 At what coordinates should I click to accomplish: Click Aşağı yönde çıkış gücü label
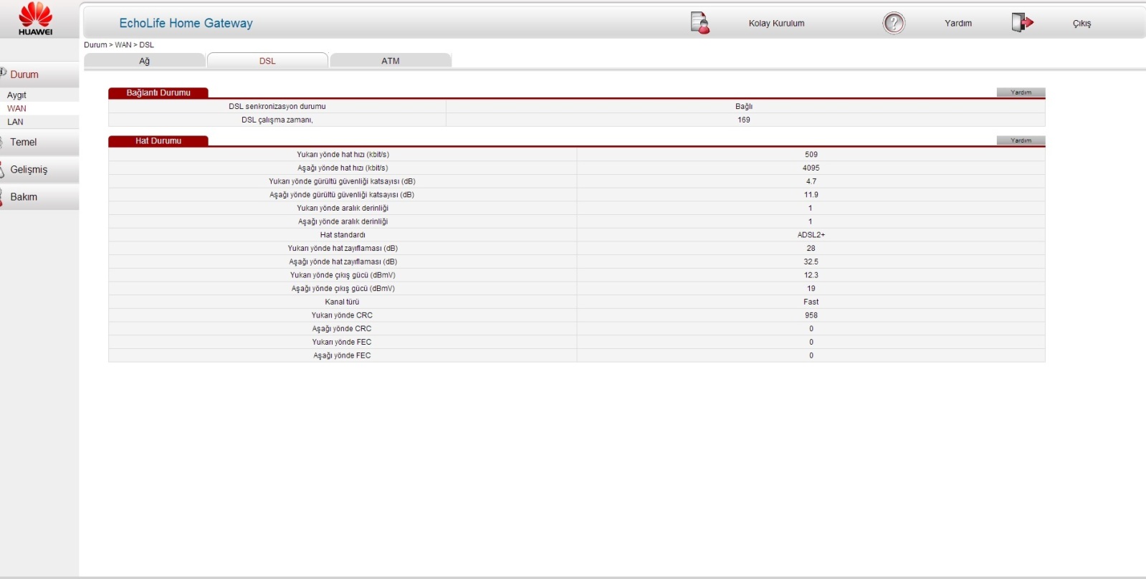click(343, 289)
